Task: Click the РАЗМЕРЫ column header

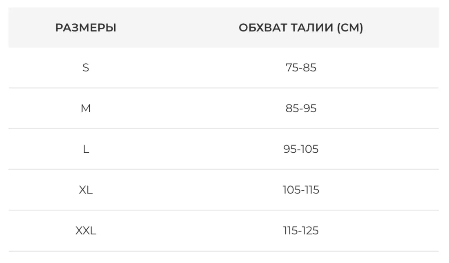Action: 86,28
